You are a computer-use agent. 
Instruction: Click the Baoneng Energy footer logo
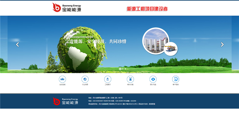click(65, 101)
